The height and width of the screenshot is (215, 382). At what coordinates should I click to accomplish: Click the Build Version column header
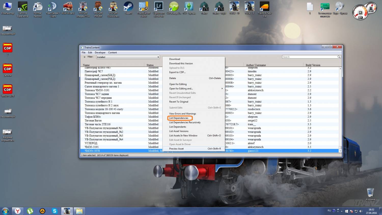(x=313, y=65)
